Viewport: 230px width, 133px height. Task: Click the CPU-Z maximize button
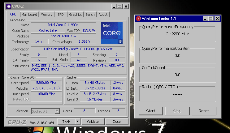(x=119, y=6)
